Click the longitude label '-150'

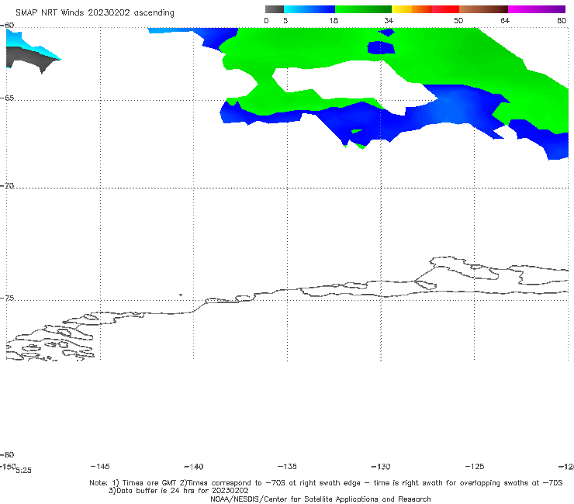click(8, 466)
